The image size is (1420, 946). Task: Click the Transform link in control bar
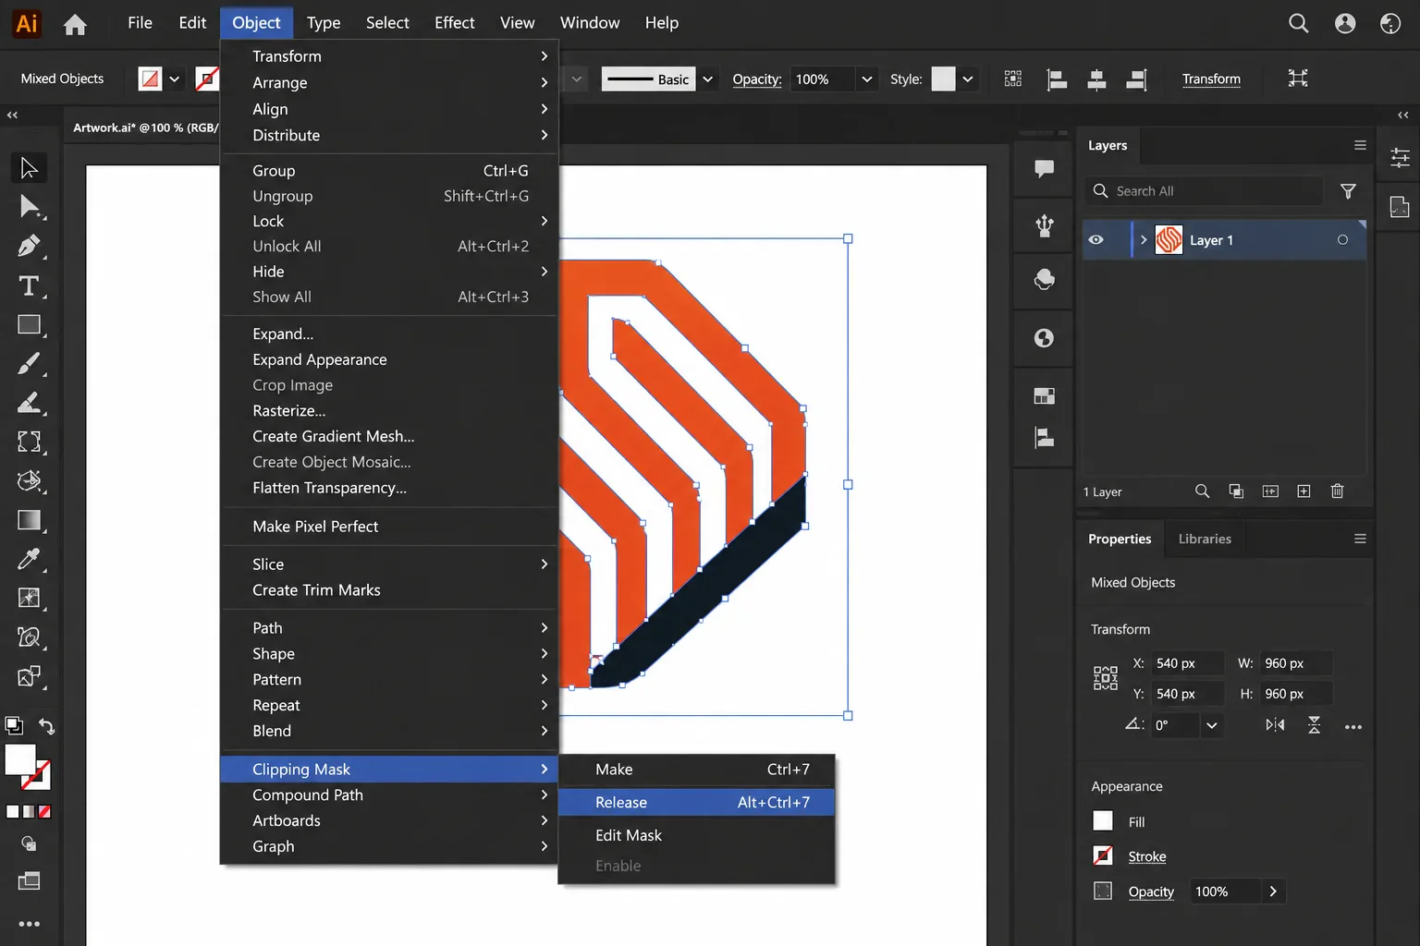click(1211, 79)
